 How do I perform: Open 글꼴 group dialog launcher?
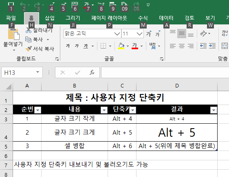pyautogui.click(x=162, y=59)
